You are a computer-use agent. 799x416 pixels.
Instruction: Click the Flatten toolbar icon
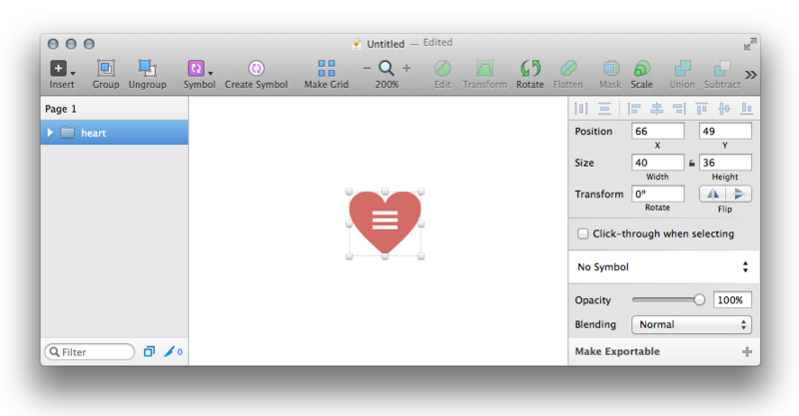click(568, 68)
